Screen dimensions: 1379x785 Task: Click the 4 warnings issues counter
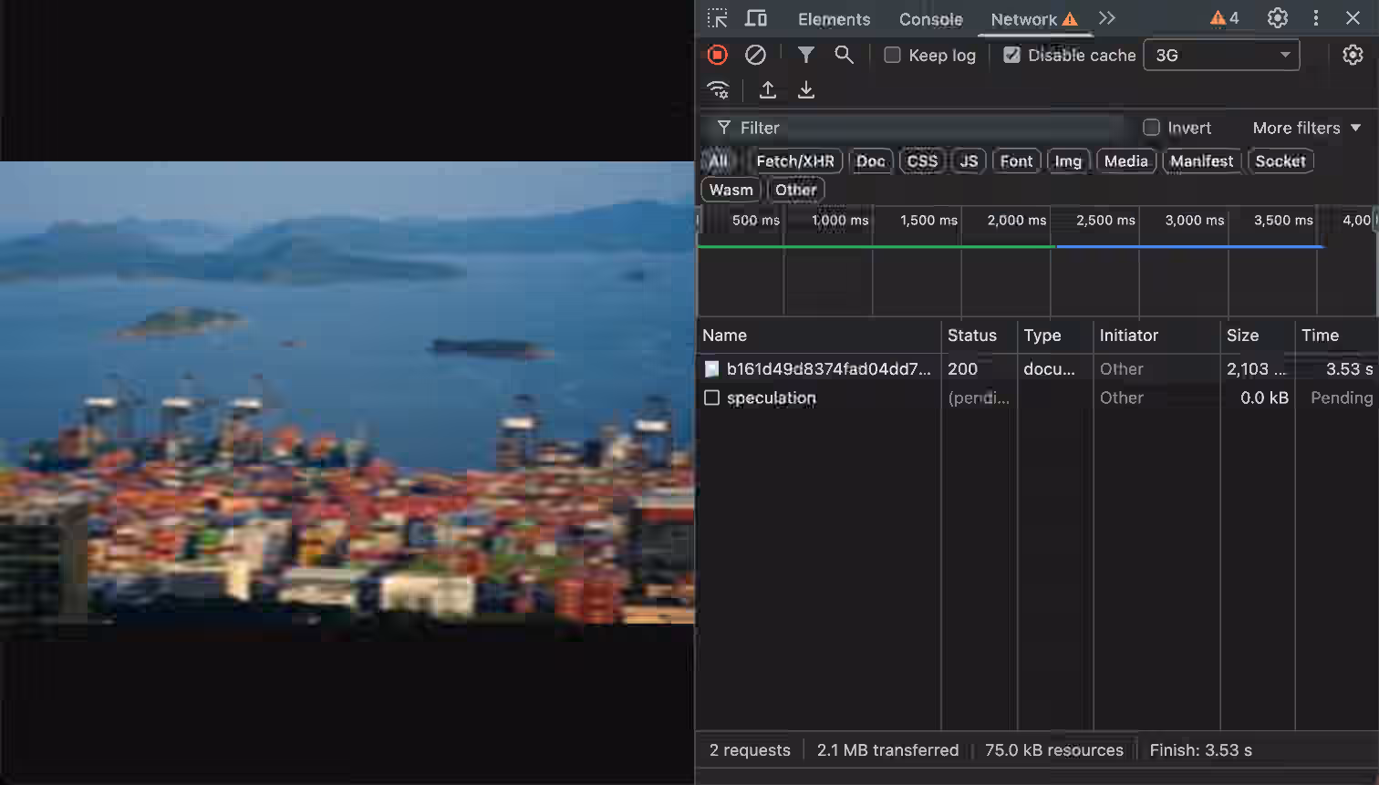(x=1224, y=18)
